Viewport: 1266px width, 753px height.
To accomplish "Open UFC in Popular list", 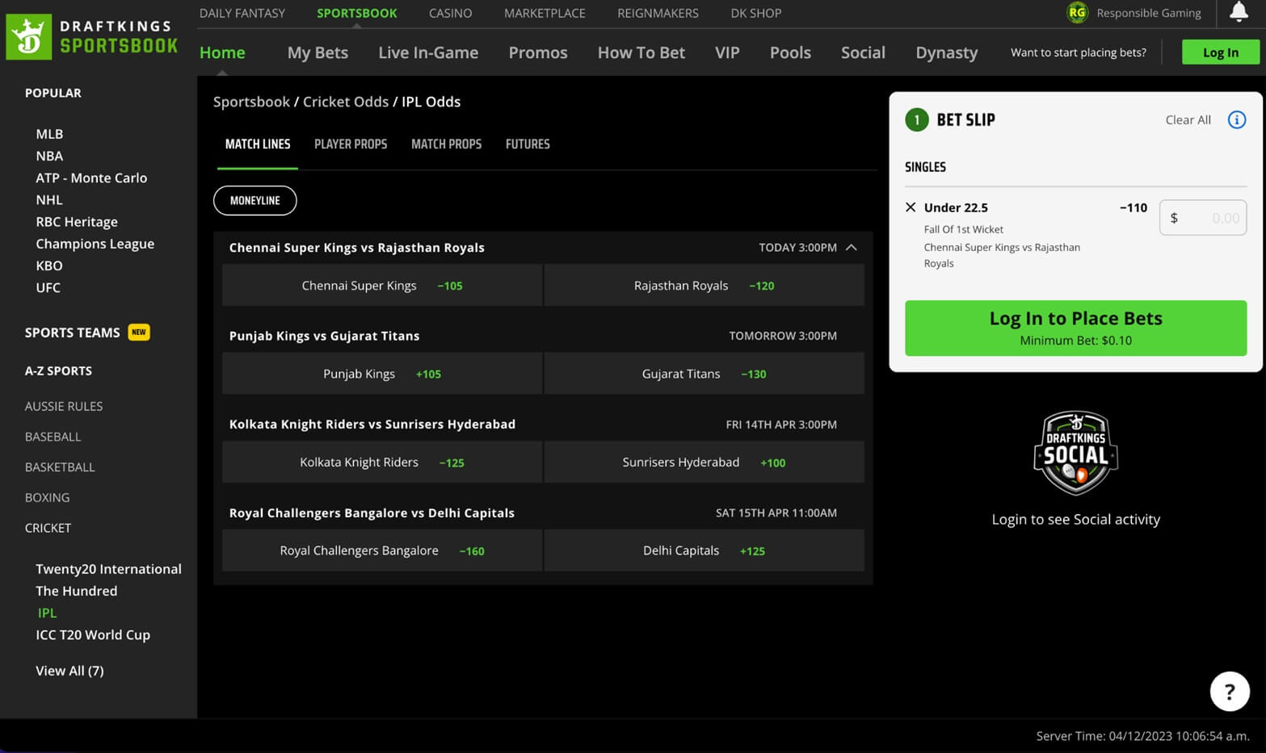I will point(48,287).
